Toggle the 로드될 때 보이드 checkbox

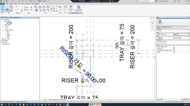point(174,50)
